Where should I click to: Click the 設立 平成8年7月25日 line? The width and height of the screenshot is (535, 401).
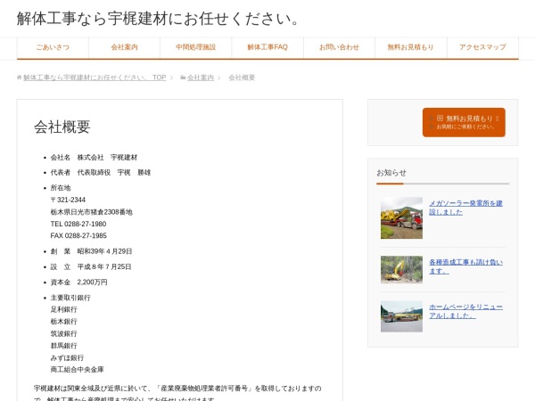[91, 266]
